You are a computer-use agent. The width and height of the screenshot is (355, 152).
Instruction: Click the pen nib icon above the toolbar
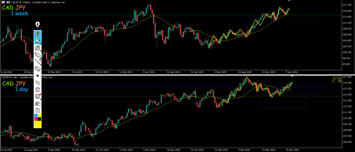click(38, 25)
